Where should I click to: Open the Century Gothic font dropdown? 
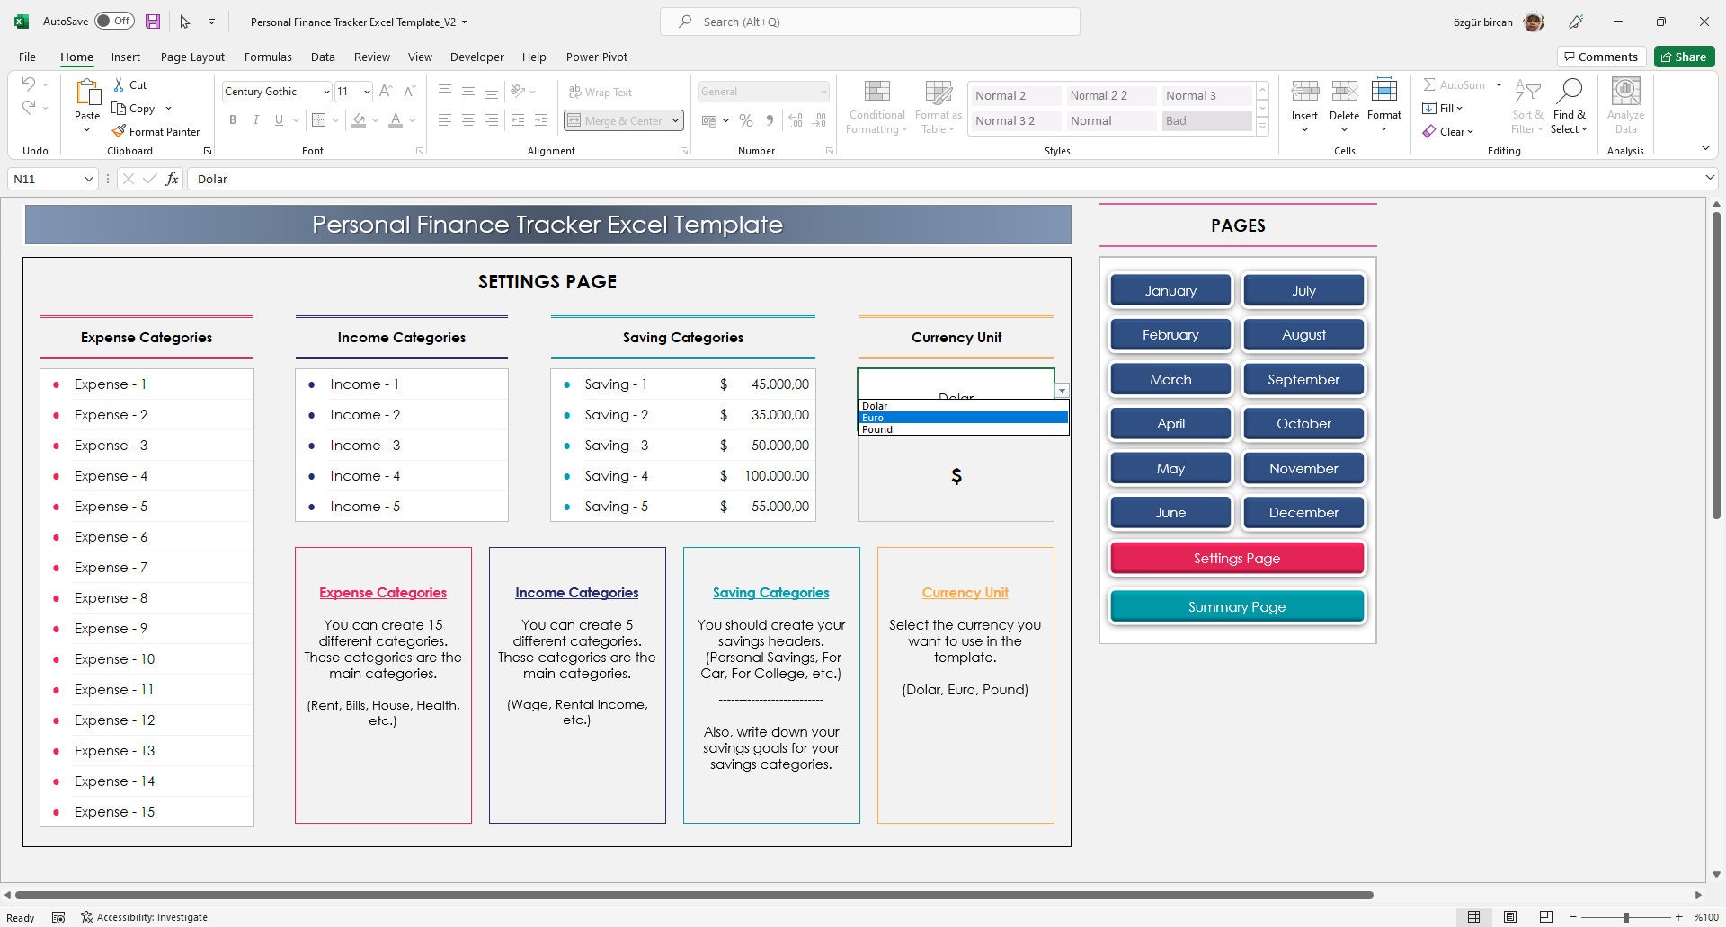point(326,91)
